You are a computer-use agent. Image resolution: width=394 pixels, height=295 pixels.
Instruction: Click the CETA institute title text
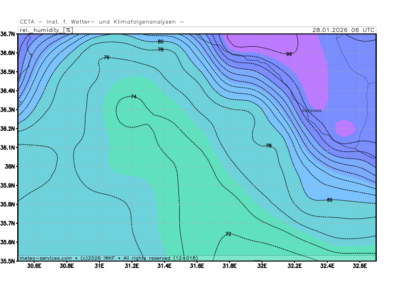click(102, 22)
